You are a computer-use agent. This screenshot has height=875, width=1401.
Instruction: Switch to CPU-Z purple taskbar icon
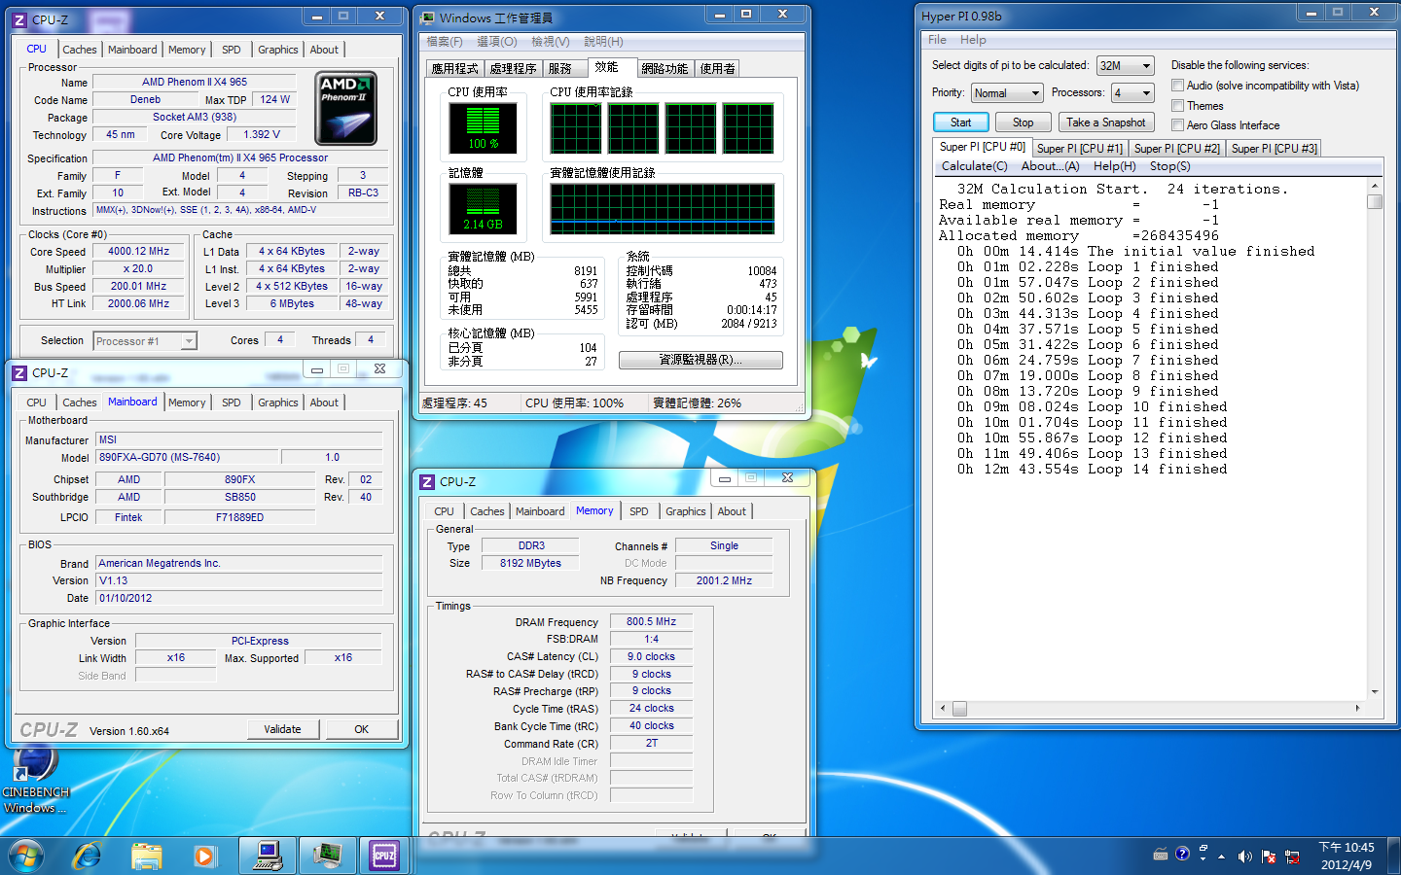[385, 856]
